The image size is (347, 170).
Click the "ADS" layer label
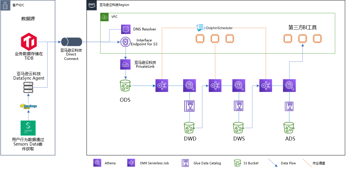click(290, 139)
